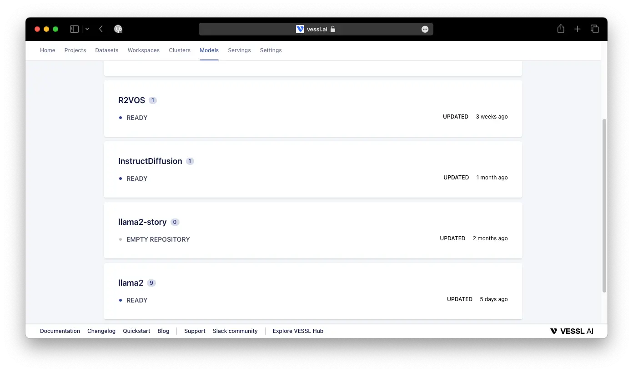633x372 pixels.
Task: Click the green fullscreen window button
Action: coord(55,29)
